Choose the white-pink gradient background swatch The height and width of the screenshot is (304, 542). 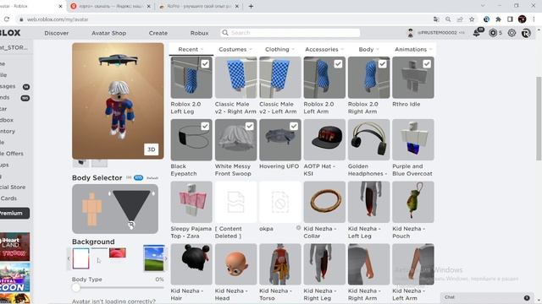81,258
